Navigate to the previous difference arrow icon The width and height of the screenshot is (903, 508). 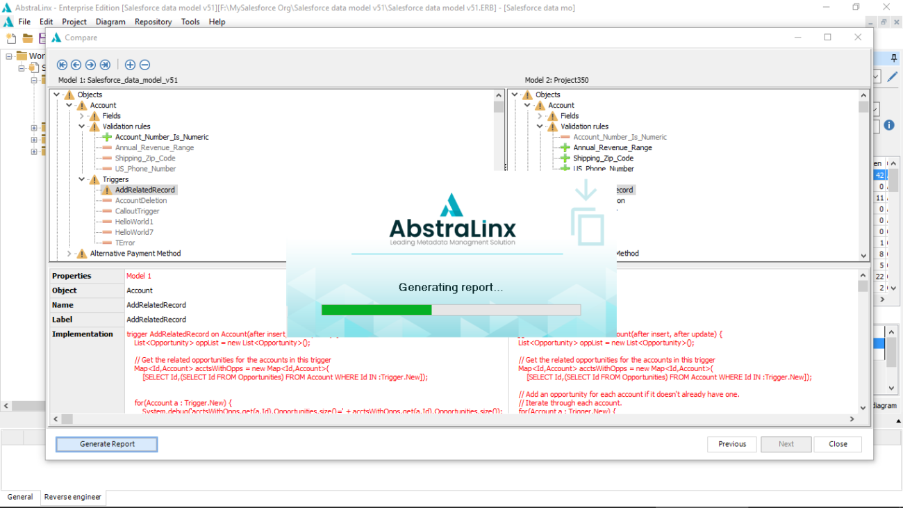click(x=76, y=65)
